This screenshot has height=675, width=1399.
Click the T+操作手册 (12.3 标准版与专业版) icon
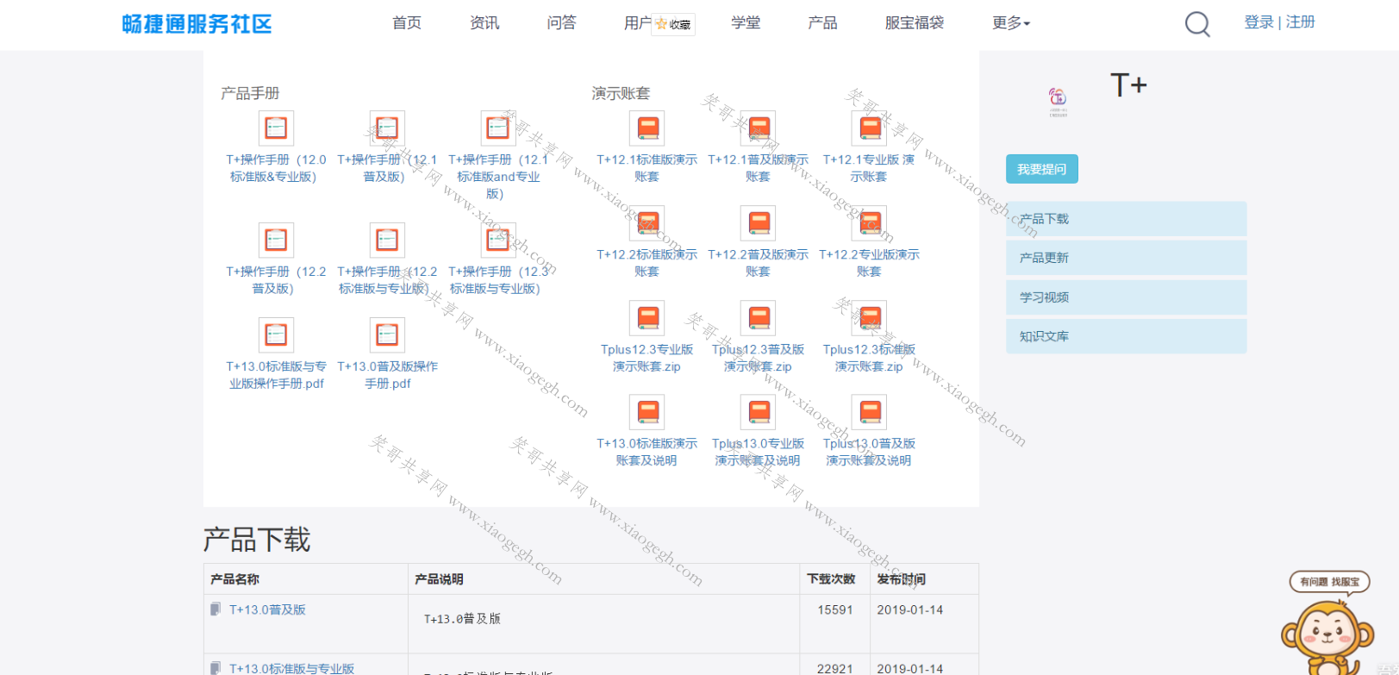click(498, 241)
